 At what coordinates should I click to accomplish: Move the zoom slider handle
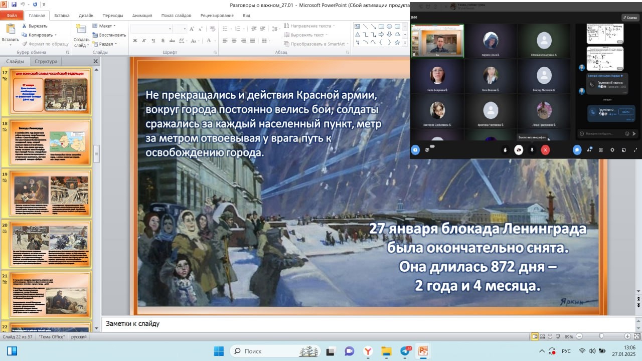(601, 336)
